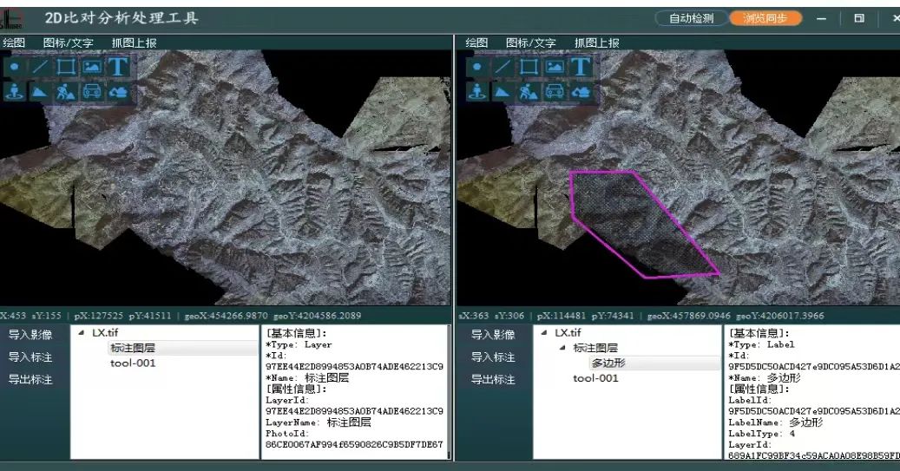Click 导出标注 button on right side

[493, 380]
